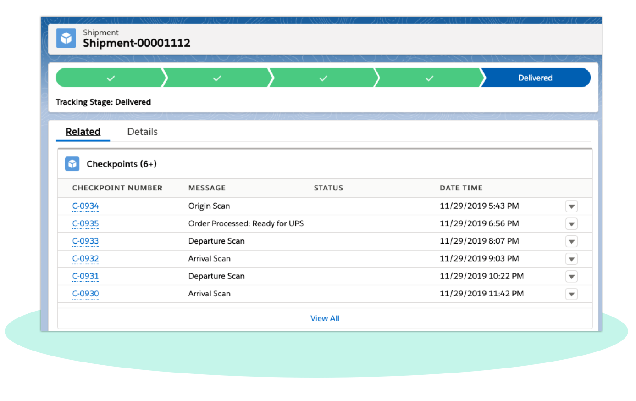Expand row actions for checkpoint C-0935
This screenshot has height=401, width=636.
pyautogui.click(x=571, y=224)
